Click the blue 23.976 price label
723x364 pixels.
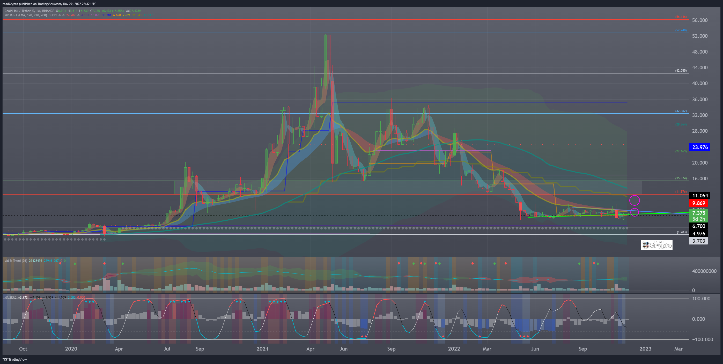[x=700, y=147]
